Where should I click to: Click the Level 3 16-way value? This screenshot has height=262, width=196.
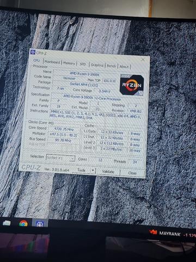[x=135, y=151]
